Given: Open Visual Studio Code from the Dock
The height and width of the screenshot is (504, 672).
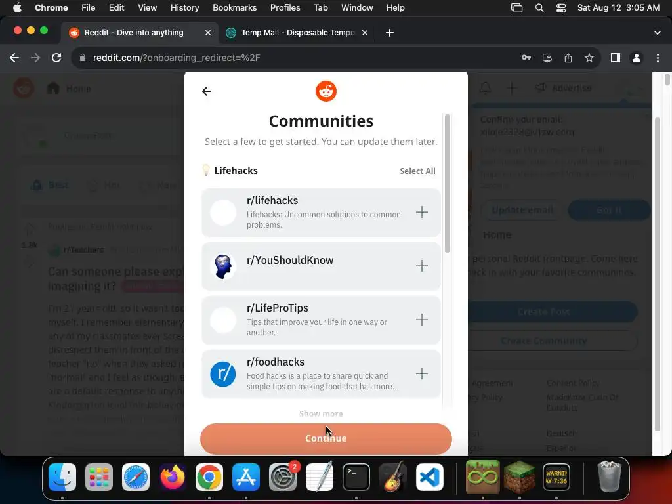Looking at the screenshot, I should point(430,477).
